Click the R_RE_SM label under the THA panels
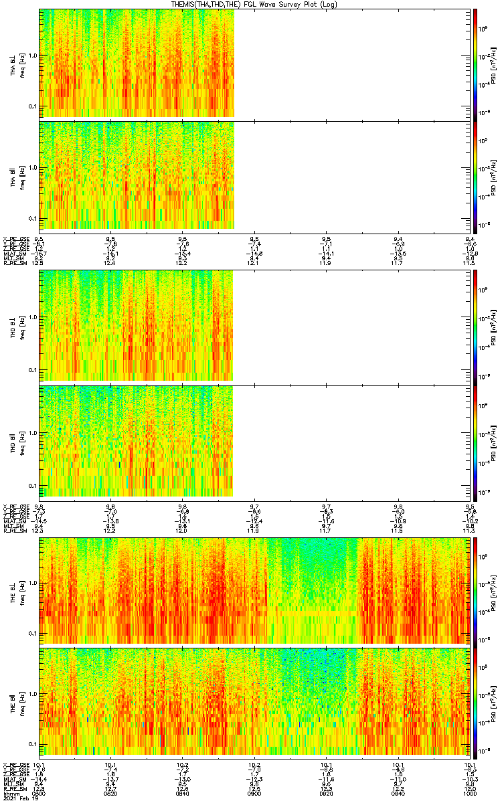Screen dimensions: 502x803 (17, 263)
